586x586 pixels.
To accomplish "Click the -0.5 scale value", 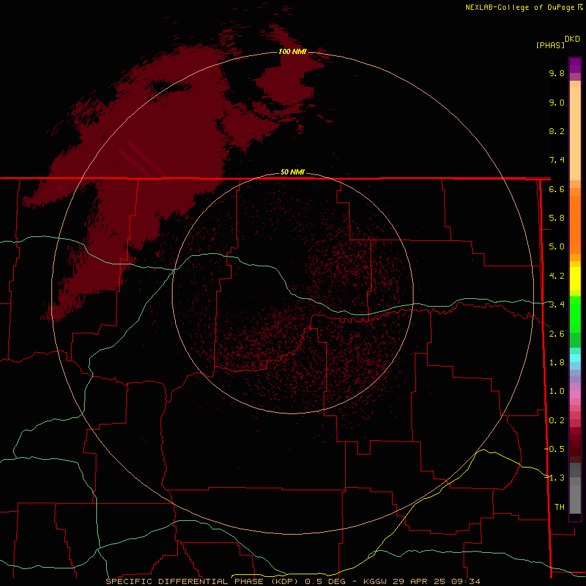I will (554, 449).
